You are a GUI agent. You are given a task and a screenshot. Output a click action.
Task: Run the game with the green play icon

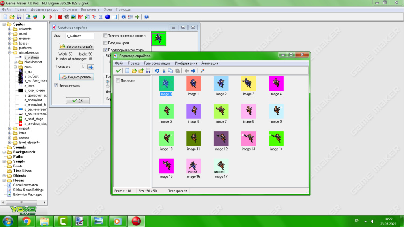[44, 17]
